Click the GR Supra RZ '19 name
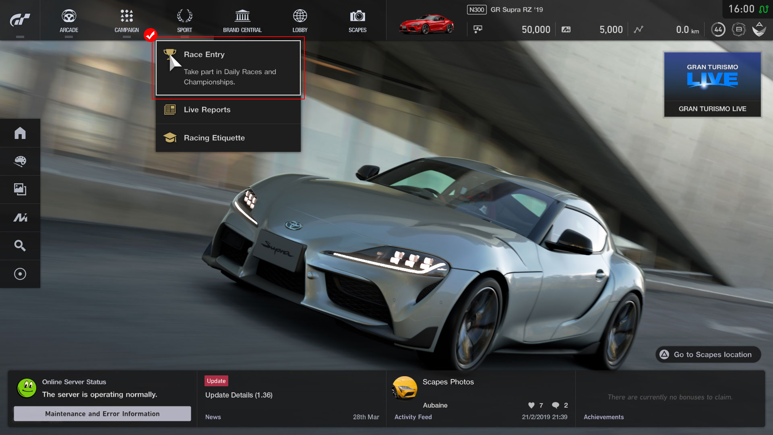Viewport: 773px width, 435px height. click(517, 10)
